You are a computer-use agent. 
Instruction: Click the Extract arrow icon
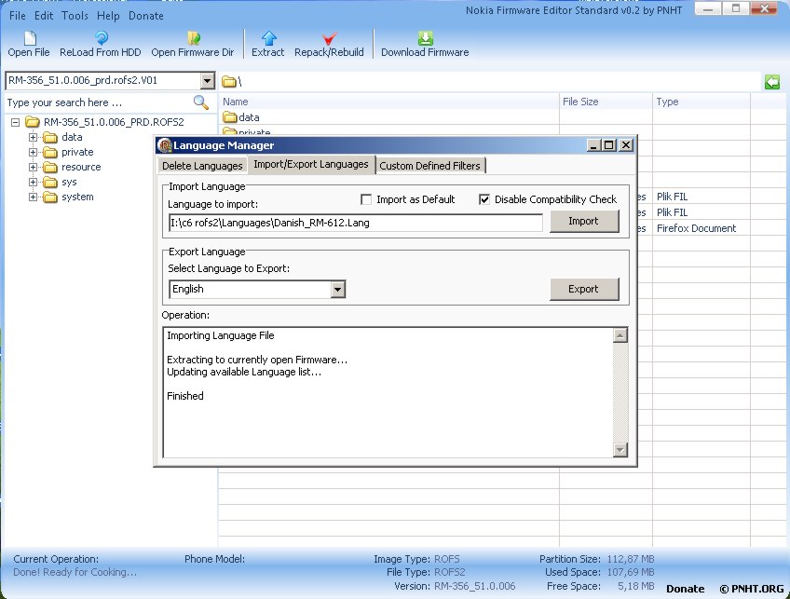pyautogui.click(x=269, y=38)
